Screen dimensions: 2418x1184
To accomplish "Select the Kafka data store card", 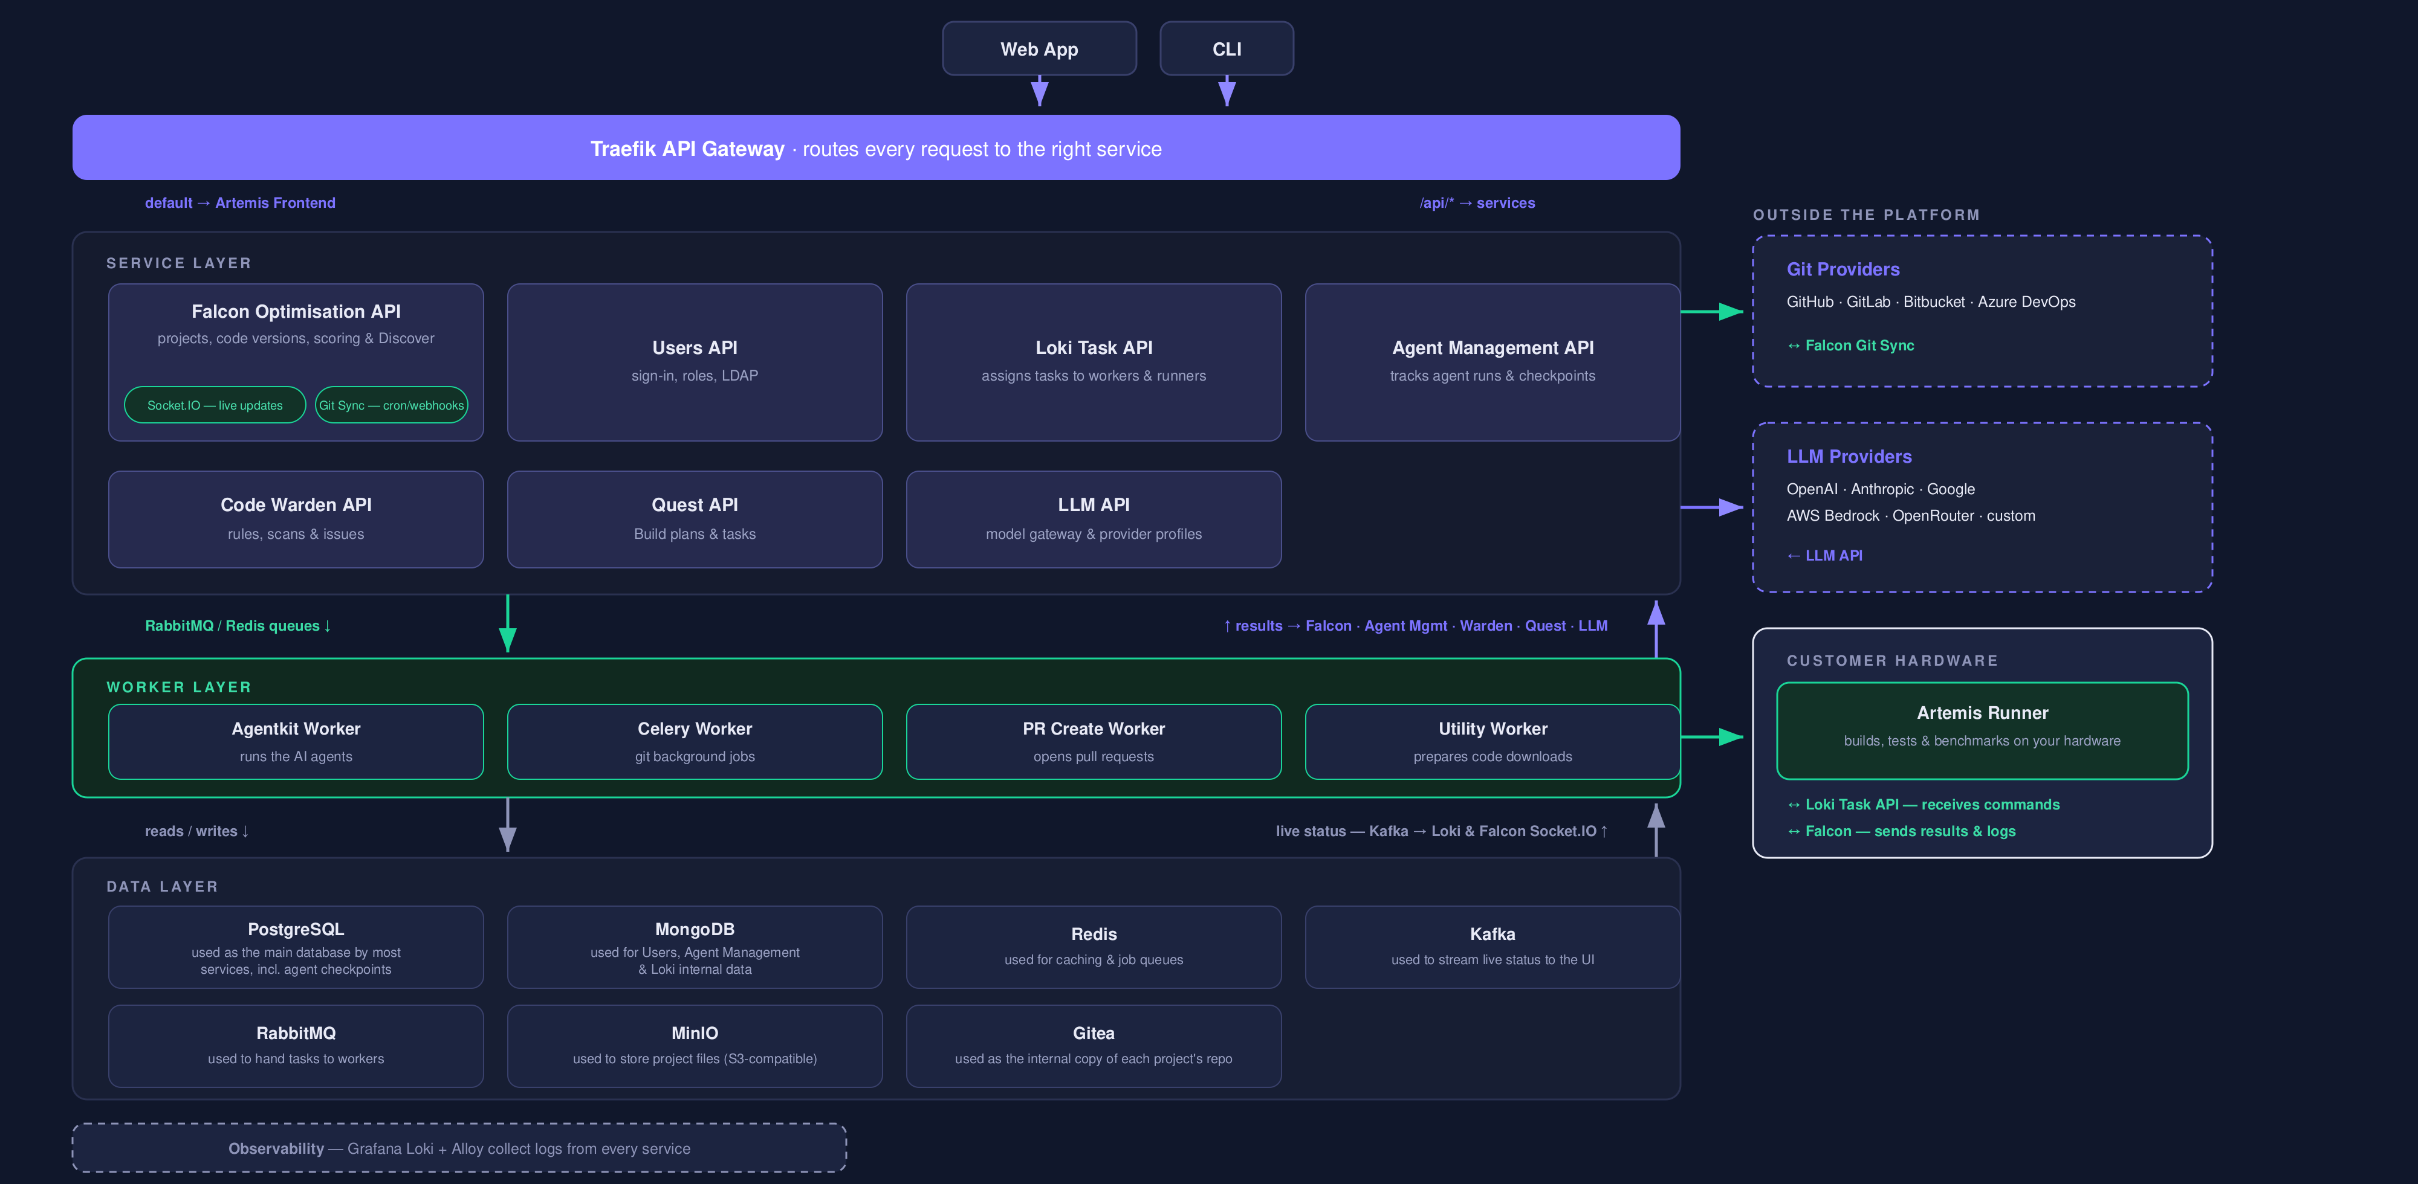I will (1493, 947).
